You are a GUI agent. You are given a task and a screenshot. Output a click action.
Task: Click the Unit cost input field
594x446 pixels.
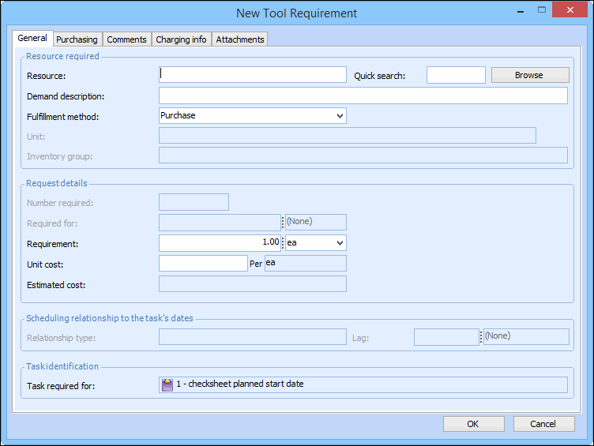[203, 264]
